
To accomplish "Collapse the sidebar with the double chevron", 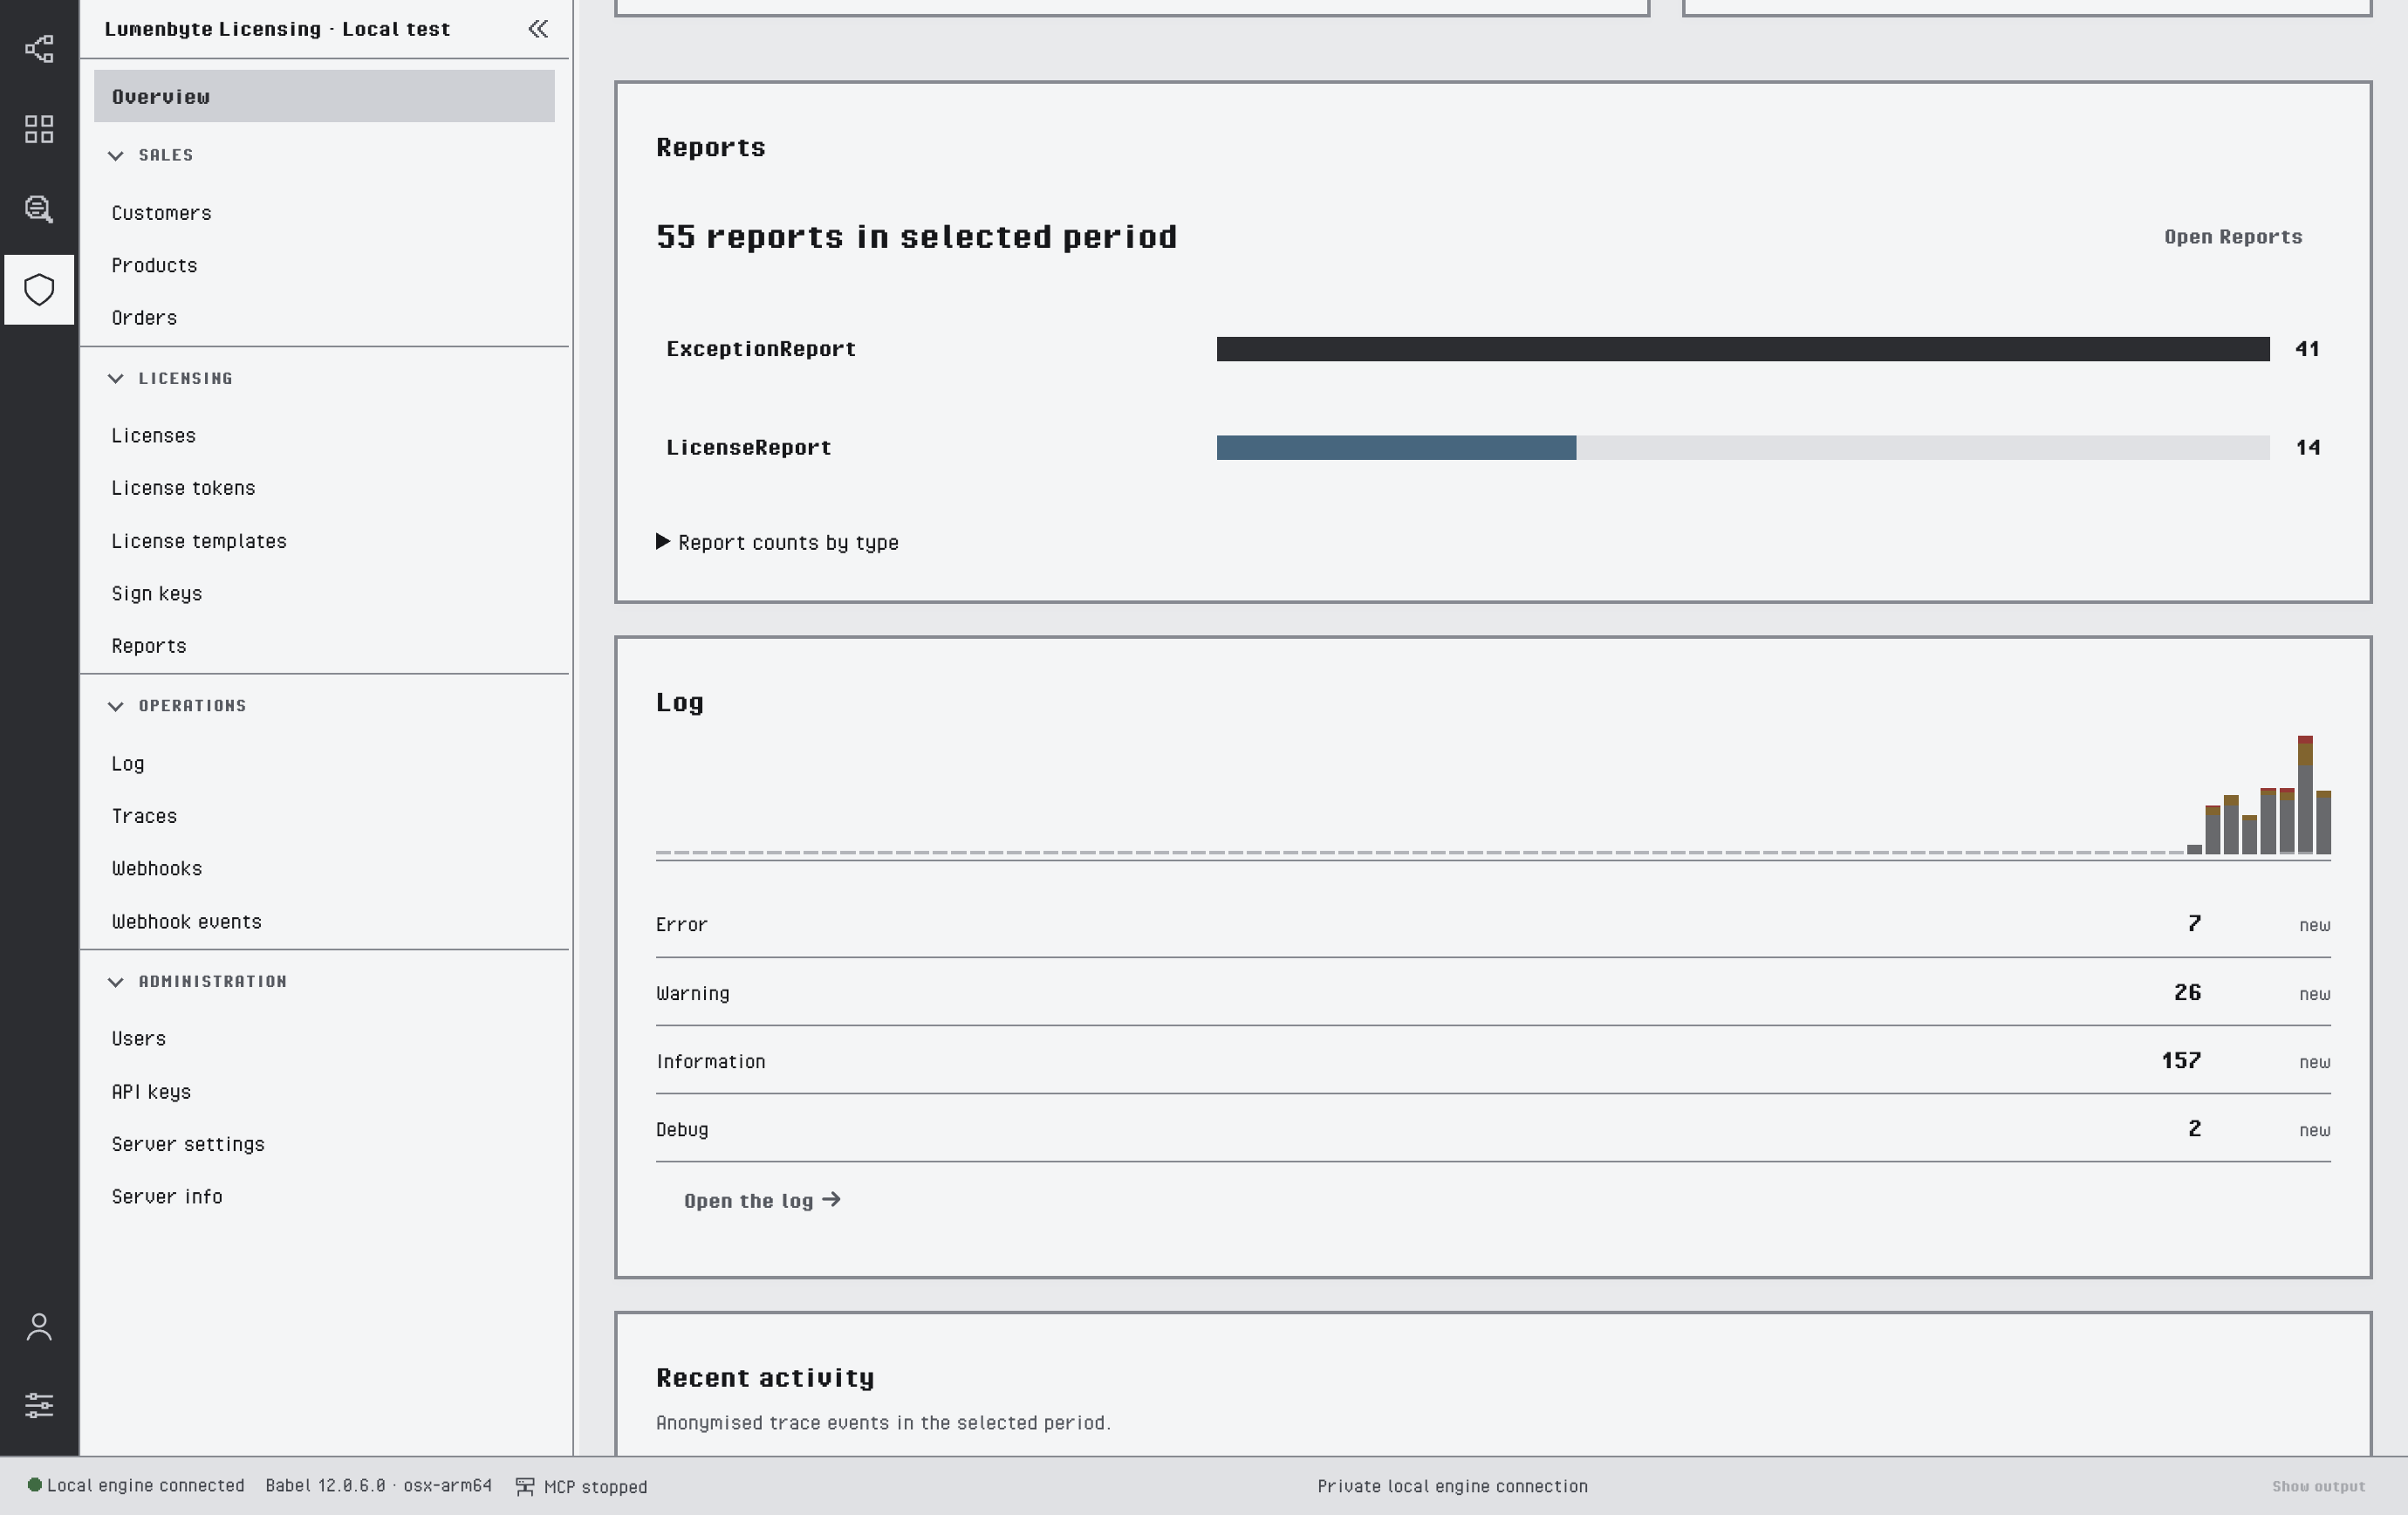I will 538,29.
